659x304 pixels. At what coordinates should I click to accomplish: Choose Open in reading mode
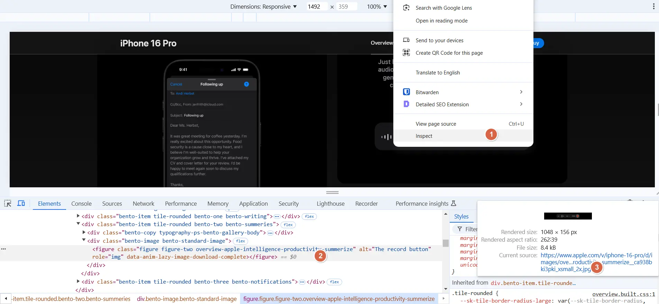point(441,21)
